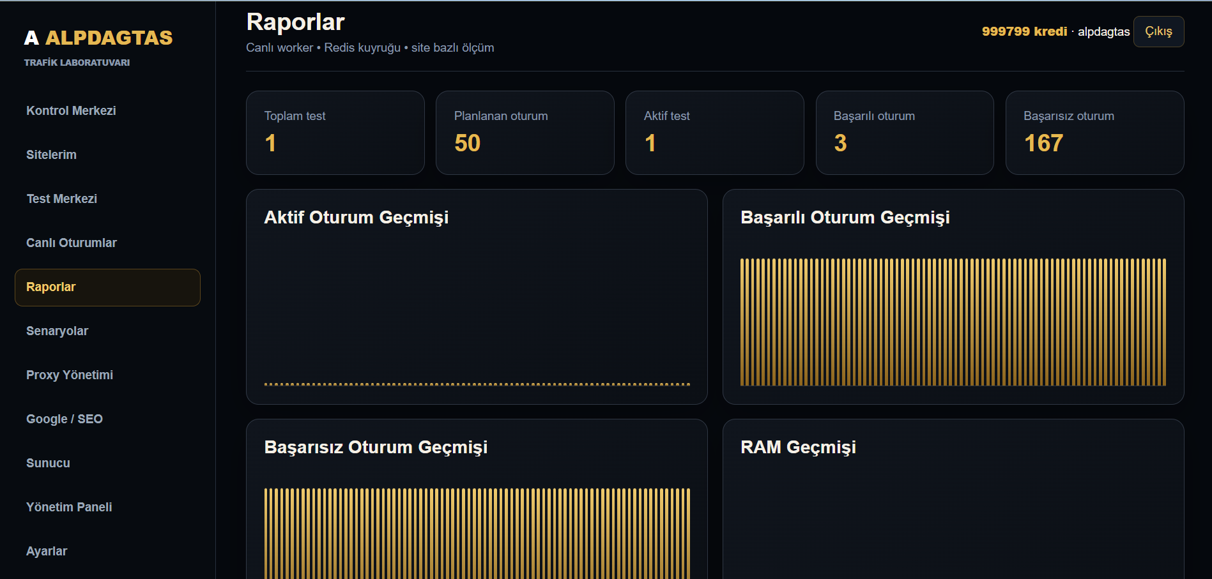Click the Raporlar page title
1212x579 pixels.
coord(296,22)
